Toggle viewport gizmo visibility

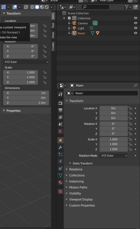click(x=4, y=7)
